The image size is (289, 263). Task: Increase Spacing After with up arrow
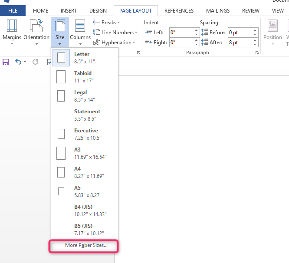coord(255,40)
